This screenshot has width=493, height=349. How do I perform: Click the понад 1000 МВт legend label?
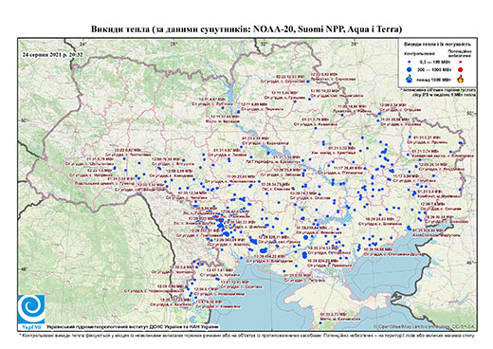(433, 79)
